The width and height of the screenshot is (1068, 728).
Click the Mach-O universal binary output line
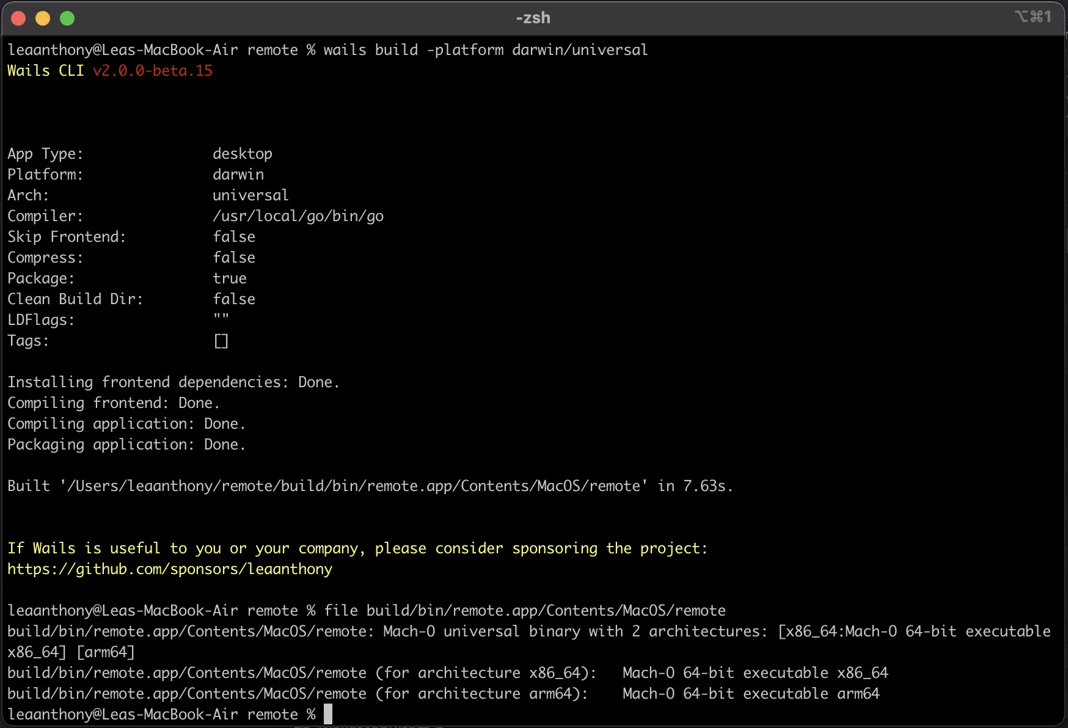click(489, 632)
